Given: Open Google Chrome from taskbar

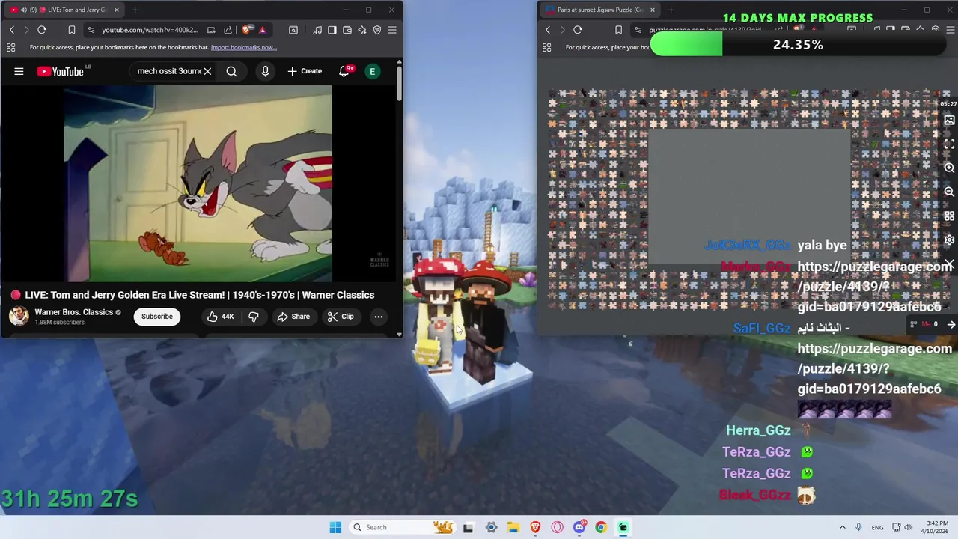Looking at the screenshot, I should [x=601, y=527].
